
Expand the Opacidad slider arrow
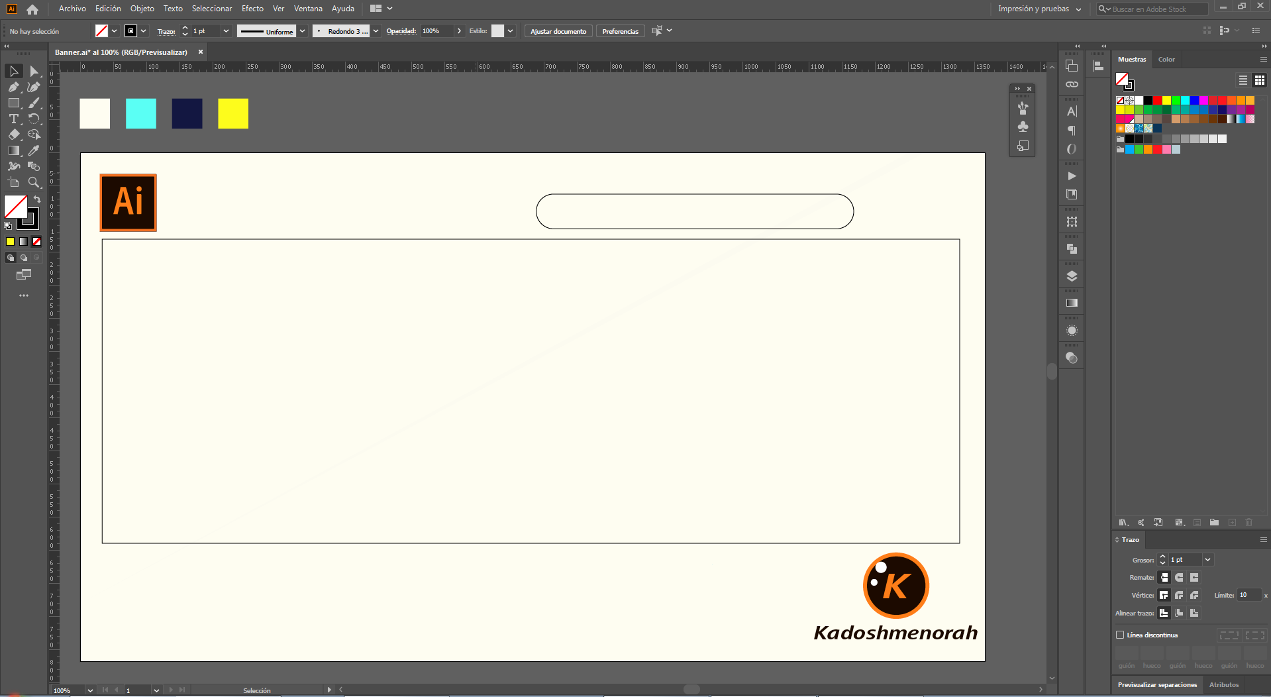(x=459, y=31)
